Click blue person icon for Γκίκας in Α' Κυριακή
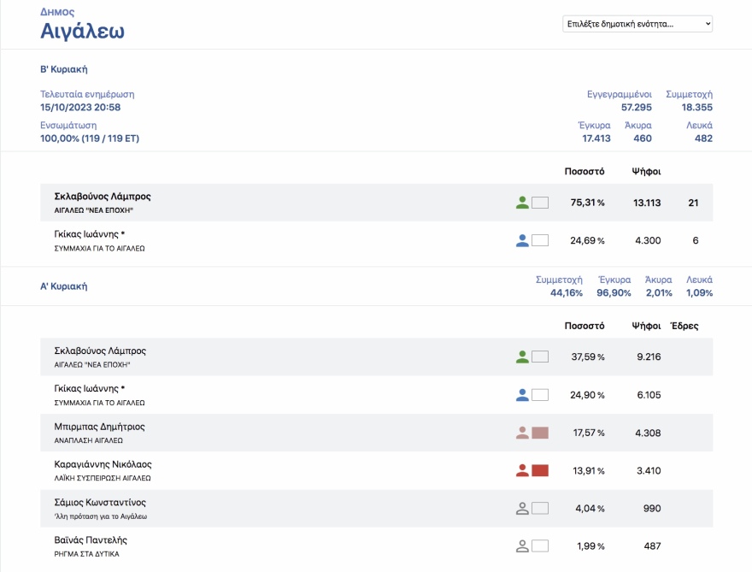 coord(522,394)
